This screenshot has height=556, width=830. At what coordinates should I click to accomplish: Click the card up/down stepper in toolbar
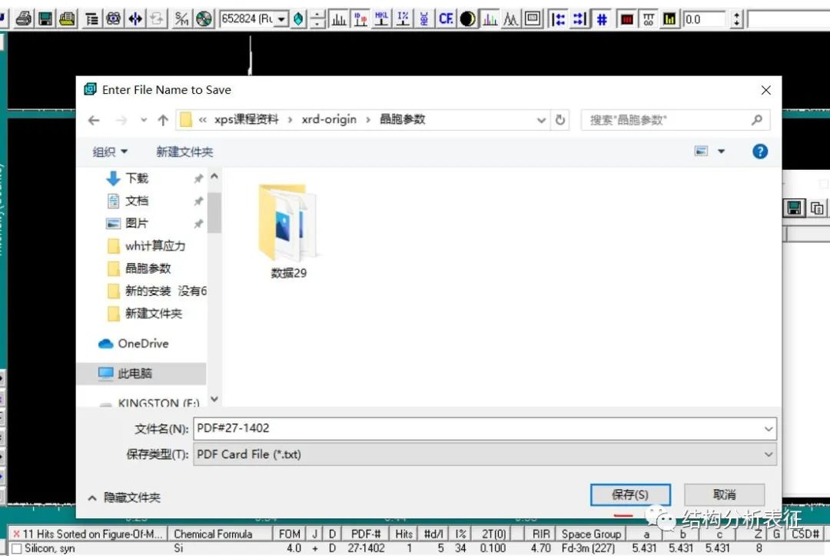(x=317, y=19)
